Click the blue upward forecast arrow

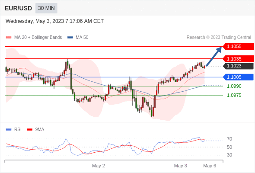(x=214, y=57)
